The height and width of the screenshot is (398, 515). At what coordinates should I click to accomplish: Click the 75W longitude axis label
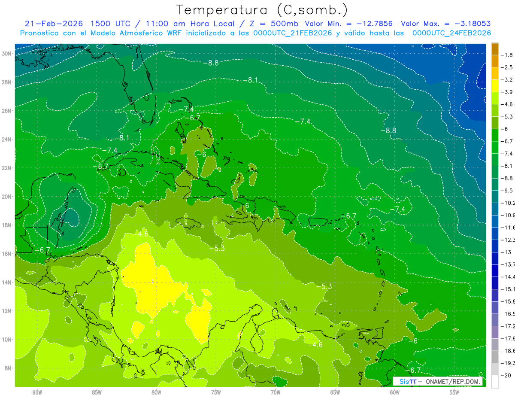216,392
